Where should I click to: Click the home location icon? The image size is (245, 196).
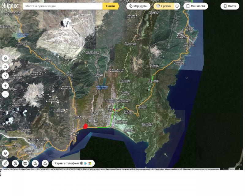click(5, 58)
